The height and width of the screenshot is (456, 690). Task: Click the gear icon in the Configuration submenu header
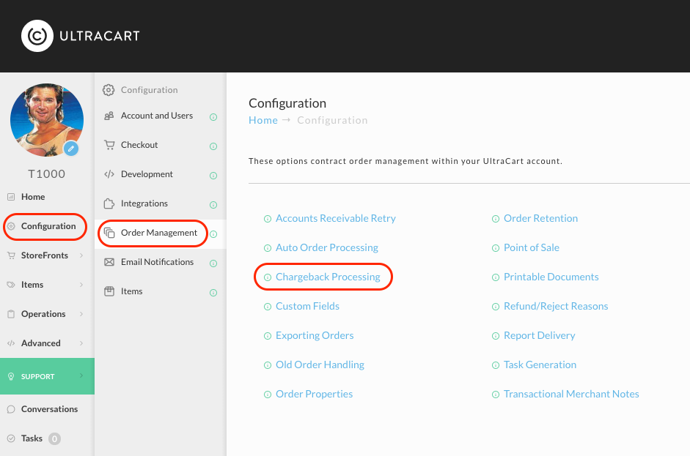pyautogui.click(x=109, y=90)
